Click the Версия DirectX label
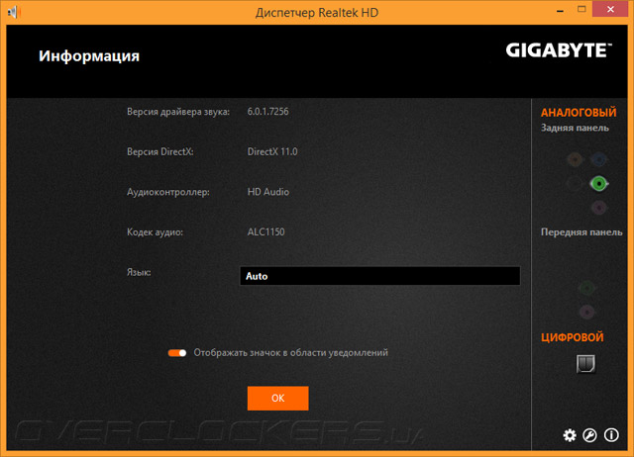The width and height of the screenshot is (634, 457). (160, 151)
